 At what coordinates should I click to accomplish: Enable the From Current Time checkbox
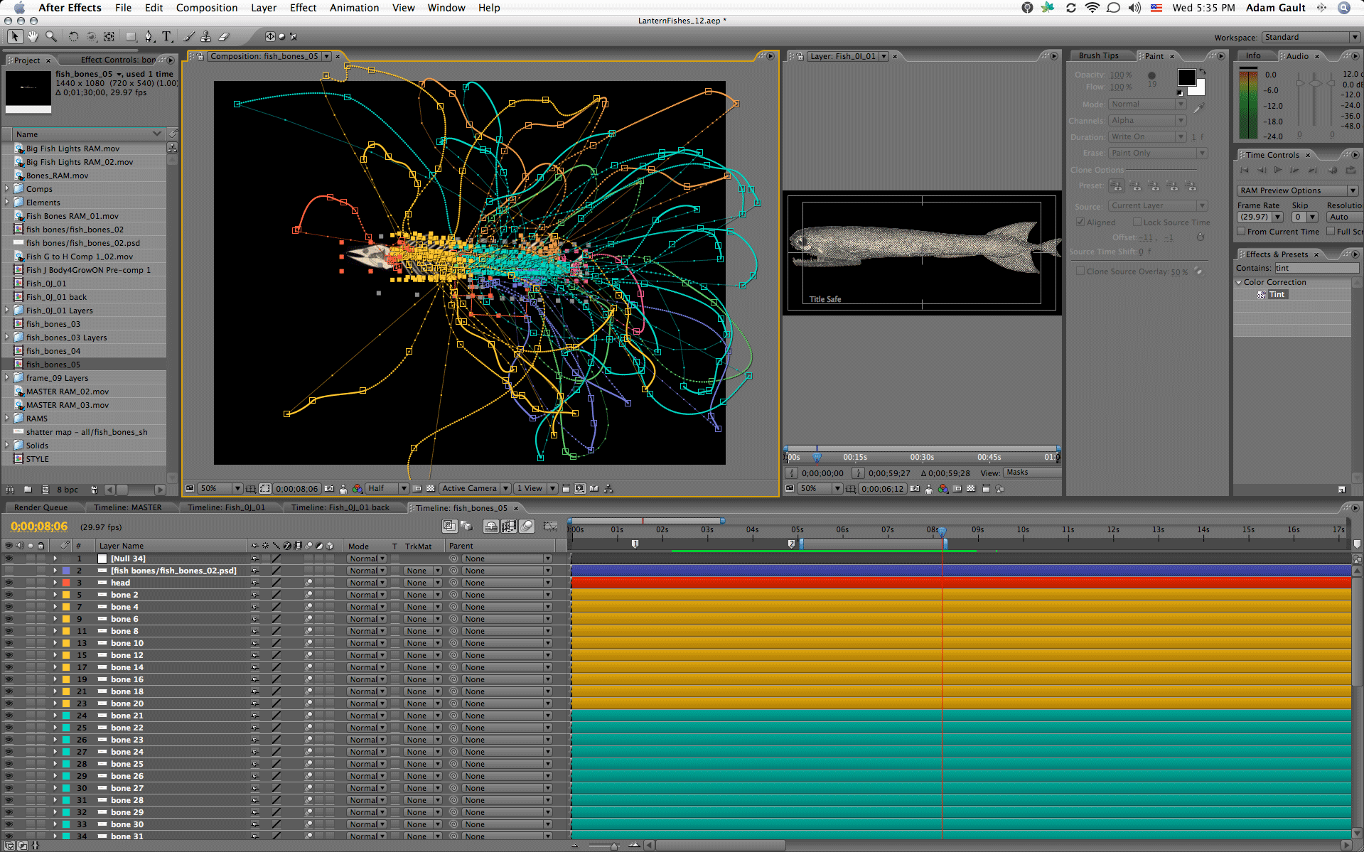pyautogui.click(x=1241, y=232)
